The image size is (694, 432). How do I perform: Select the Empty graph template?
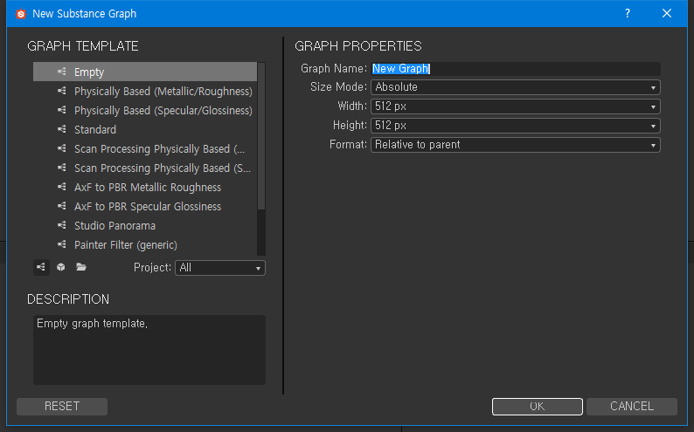(145, 72)
